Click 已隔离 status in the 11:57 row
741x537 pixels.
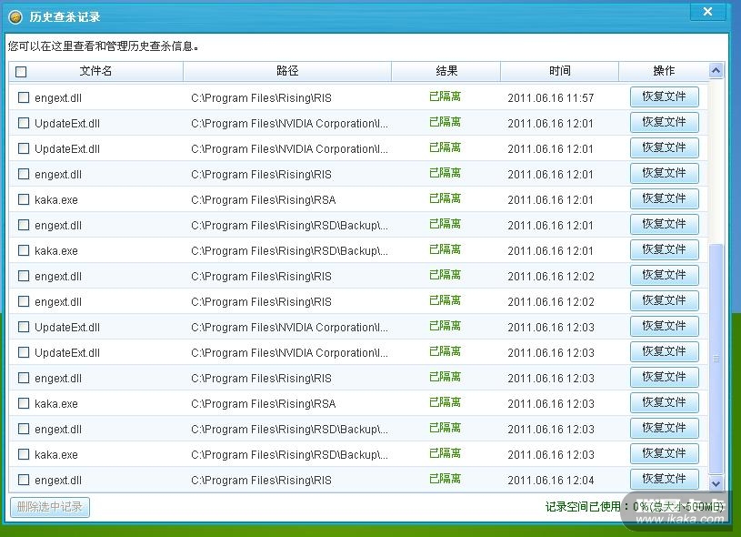(x=445, y=96)
